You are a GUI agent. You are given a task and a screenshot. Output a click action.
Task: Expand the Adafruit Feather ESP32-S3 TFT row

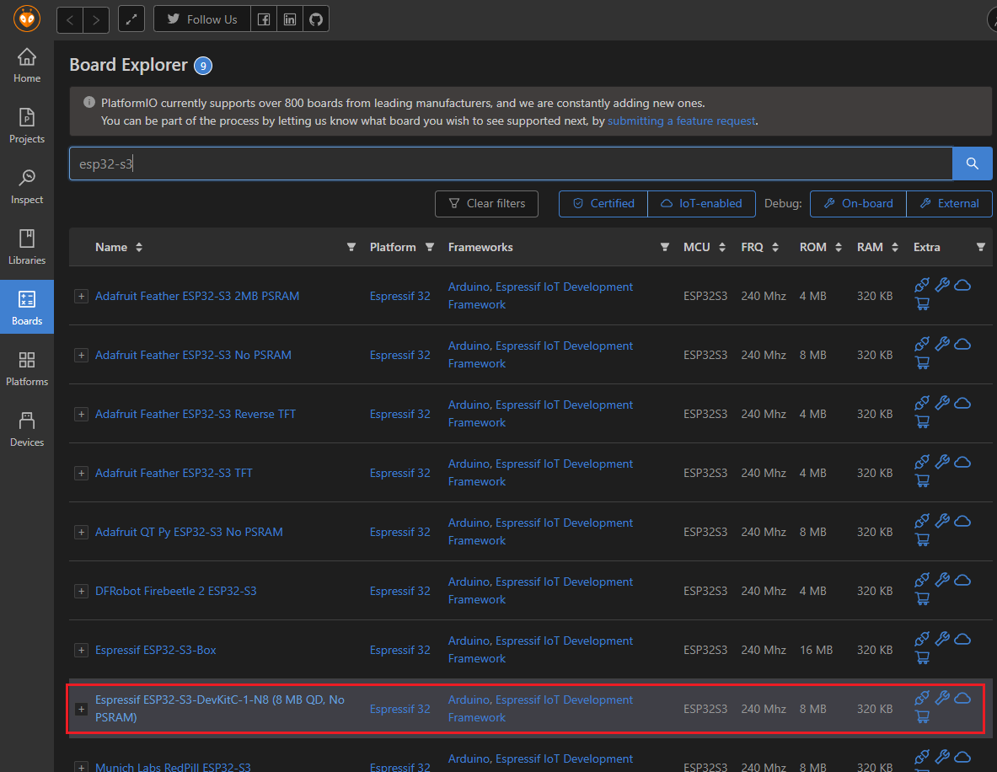(x=81, y=473)
